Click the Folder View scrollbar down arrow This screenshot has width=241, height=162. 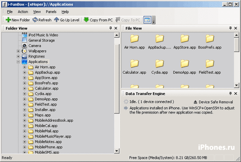click(117, 151)
